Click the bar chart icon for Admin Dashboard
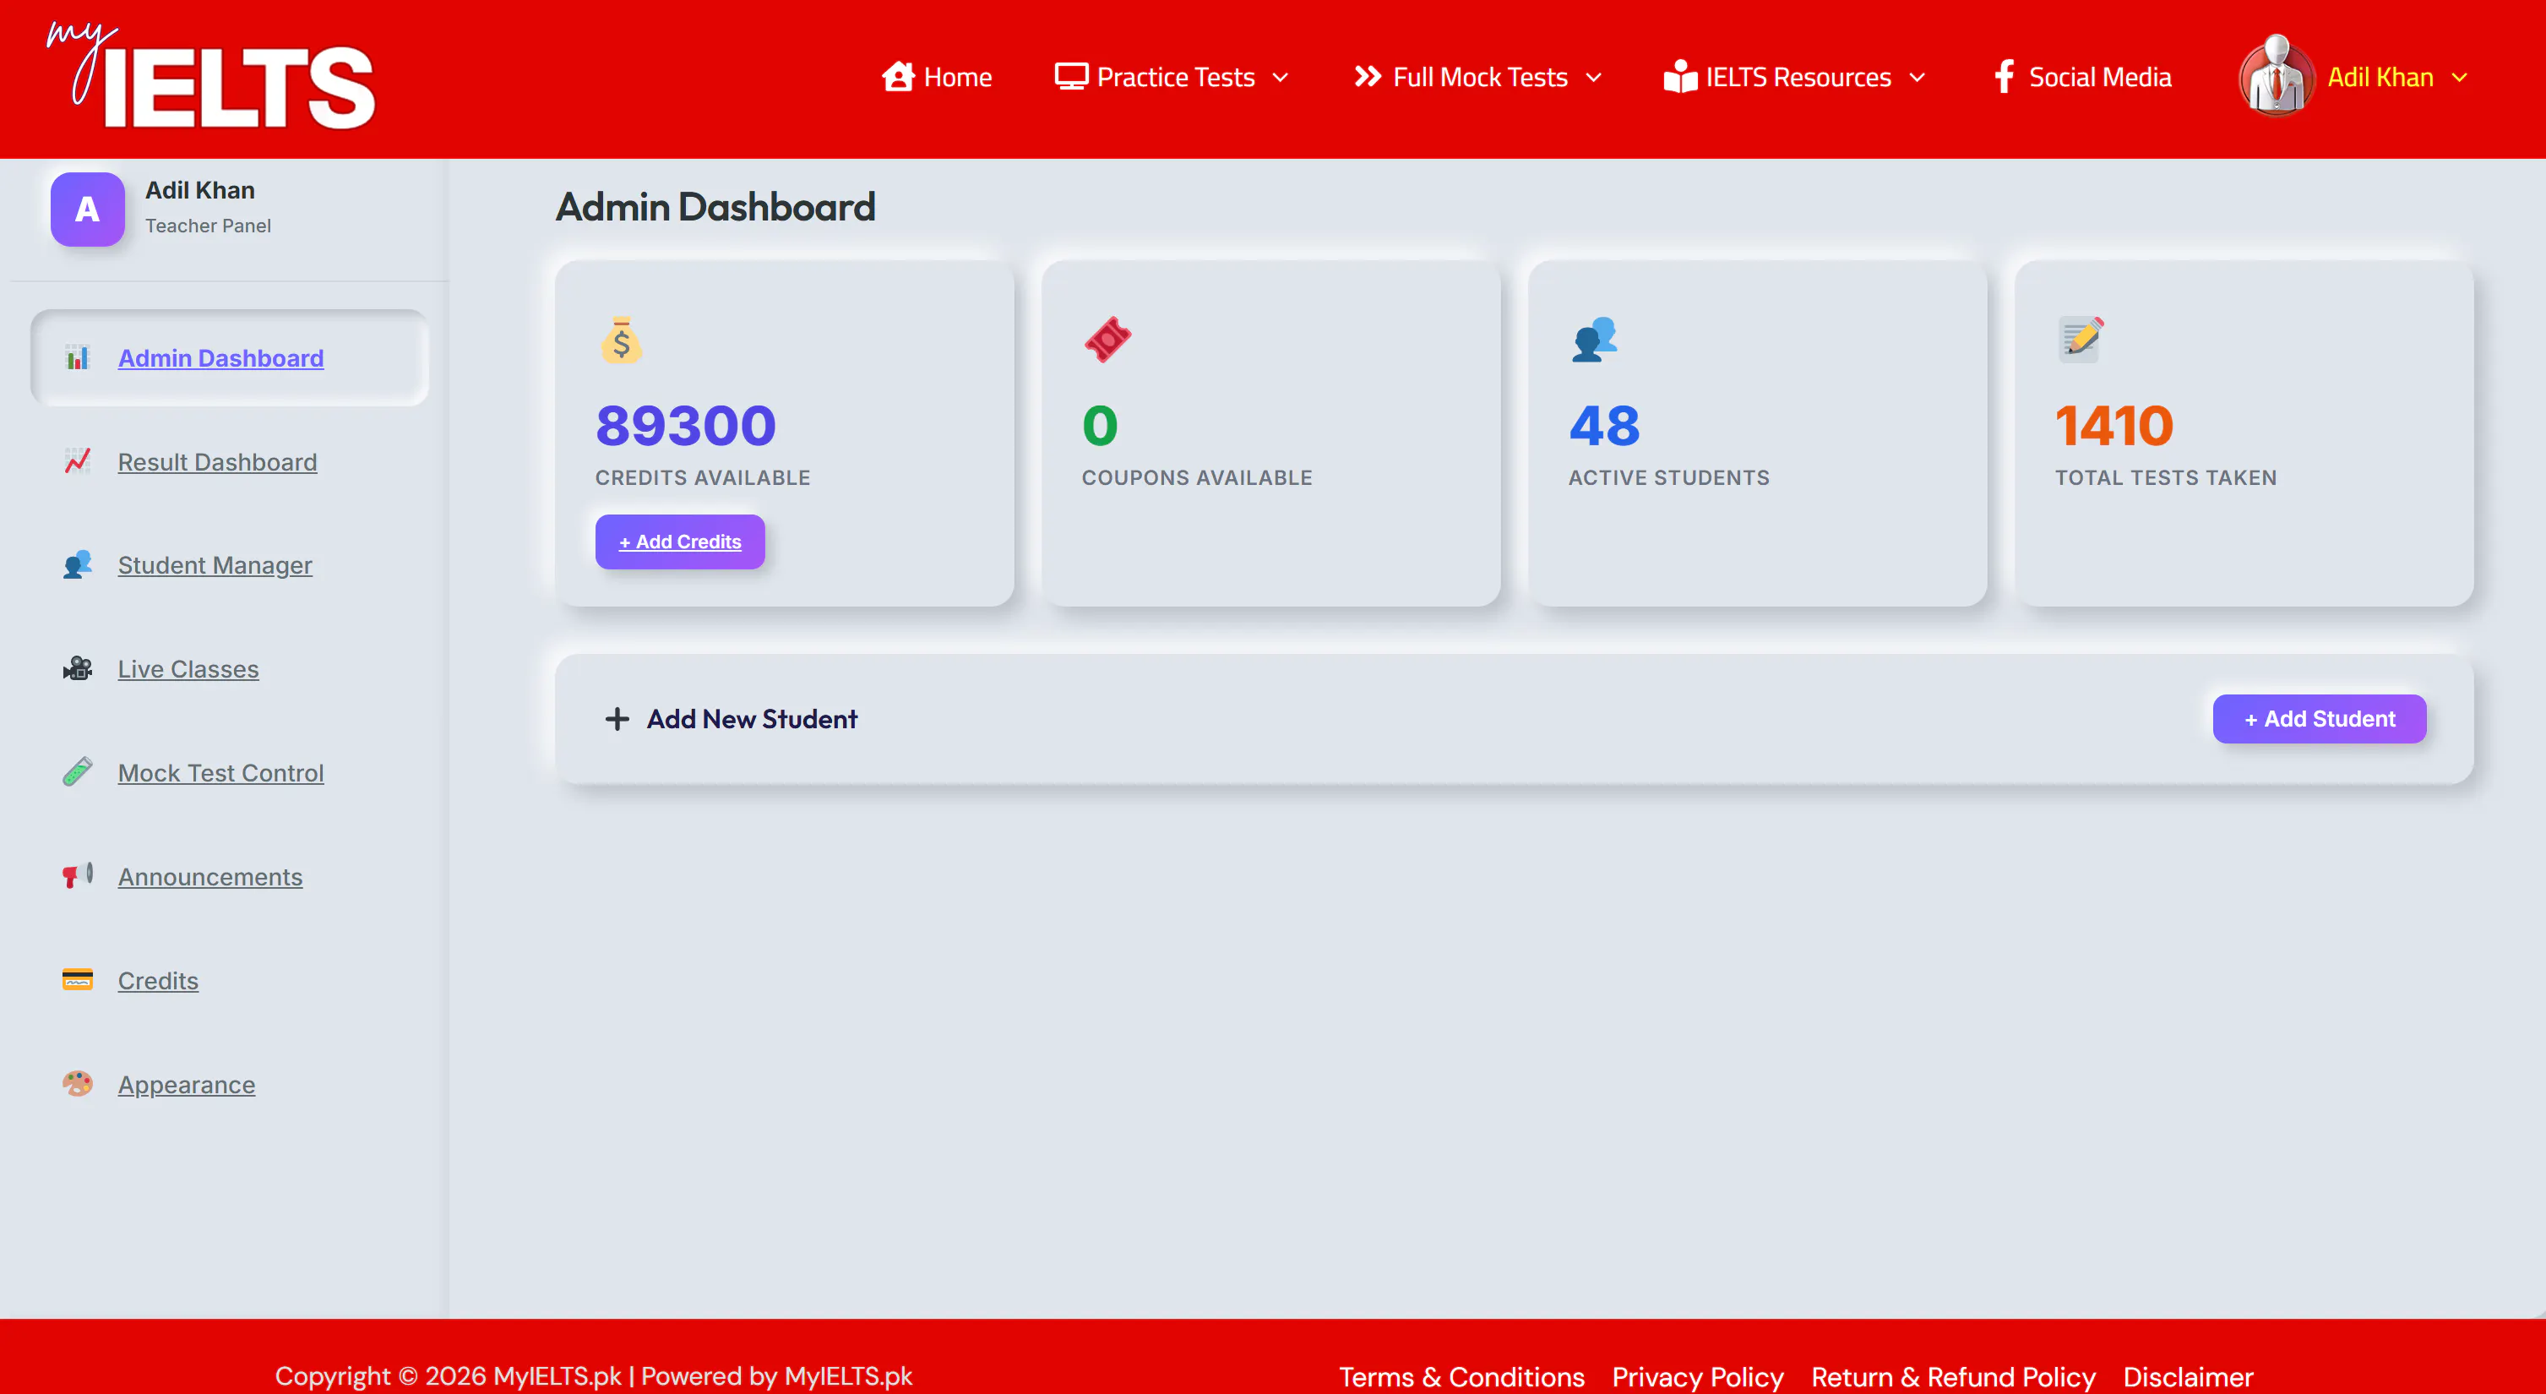This screenshot has height=1394, width=2546. (77, 358)
